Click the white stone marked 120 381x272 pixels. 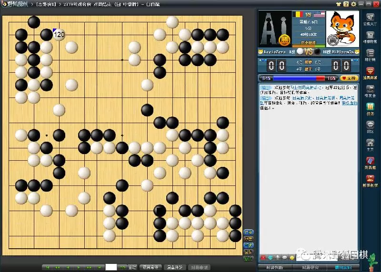[x=59, y=34]
